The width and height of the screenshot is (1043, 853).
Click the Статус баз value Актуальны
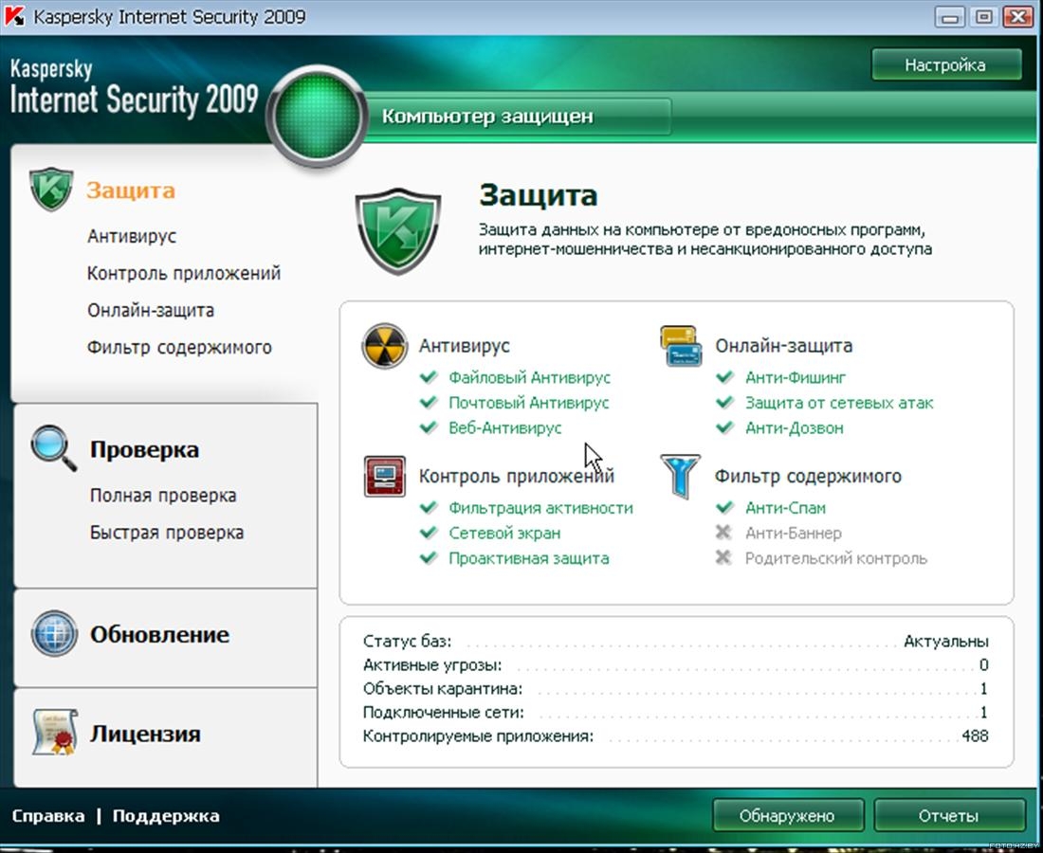pyautogui.click(x=946, y=641)
